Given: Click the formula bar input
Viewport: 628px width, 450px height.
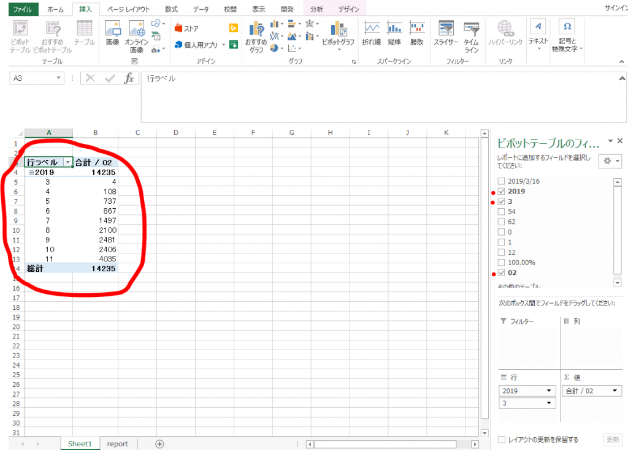Looking at the screenshot, I should (x=378, y=97).
